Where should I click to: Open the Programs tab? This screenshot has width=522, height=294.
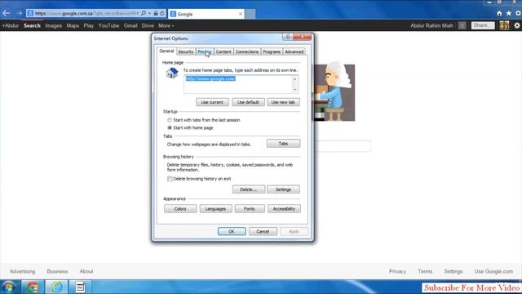point(272,51)
